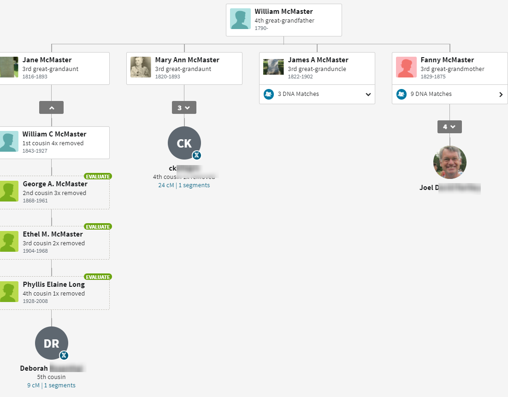The height and width of the screenshot is (397, 508).
Task: Click George A. McMaster's green silhouette icon
Action: (9, 191)
